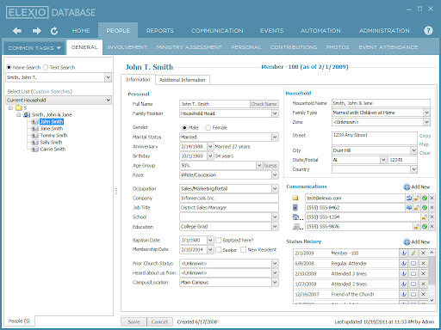Click the Smith, John & Jane household icon
This screenshot has height=330, width=441.
point(27,115)
